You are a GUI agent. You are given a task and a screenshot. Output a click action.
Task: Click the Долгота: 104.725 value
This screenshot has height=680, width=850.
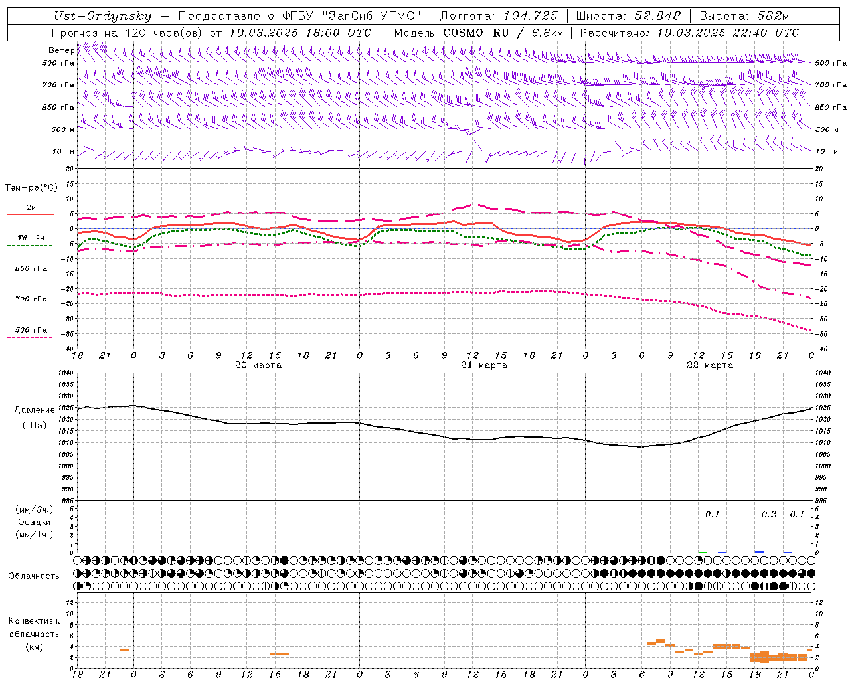click(499, 17)
